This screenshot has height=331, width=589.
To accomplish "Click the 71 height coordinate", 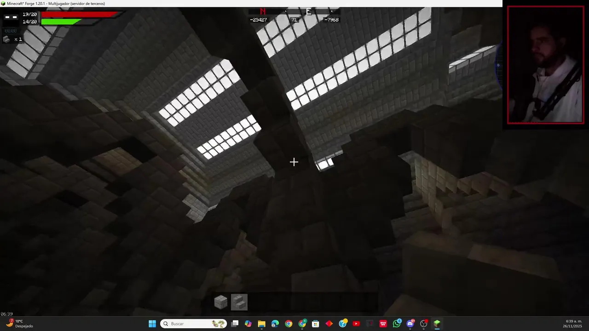I will 294,20.
